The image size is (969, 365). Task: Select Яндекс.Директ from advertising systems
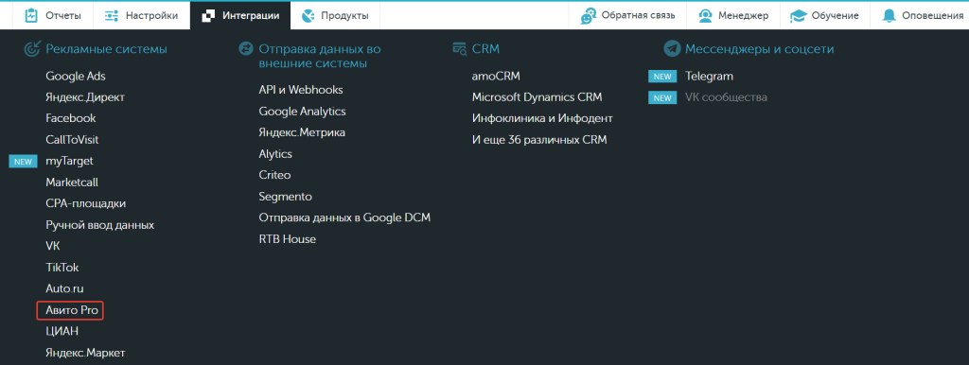pos(85,97)
